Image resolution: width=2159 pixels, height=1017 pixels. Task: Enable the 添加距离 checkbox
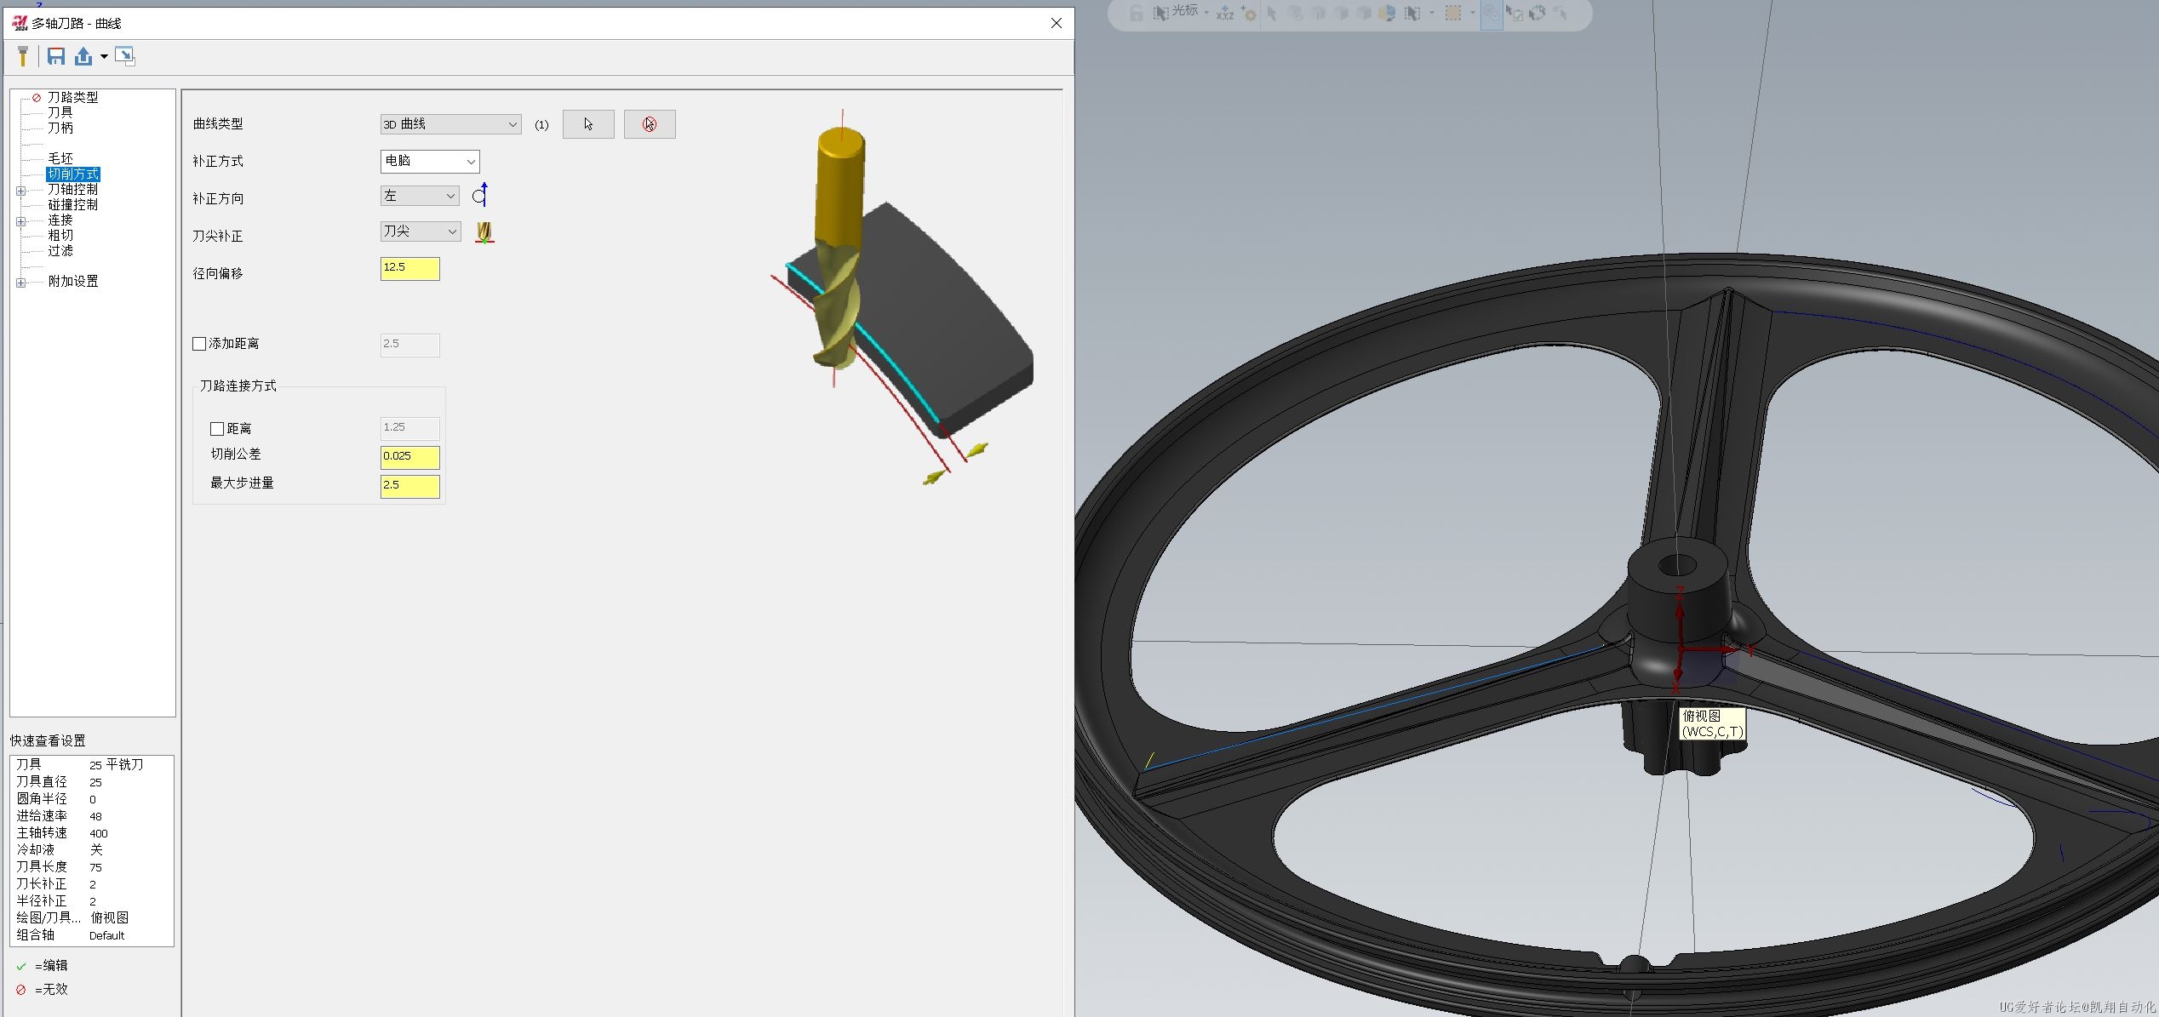pyautogui.click(x=199, y=344)
